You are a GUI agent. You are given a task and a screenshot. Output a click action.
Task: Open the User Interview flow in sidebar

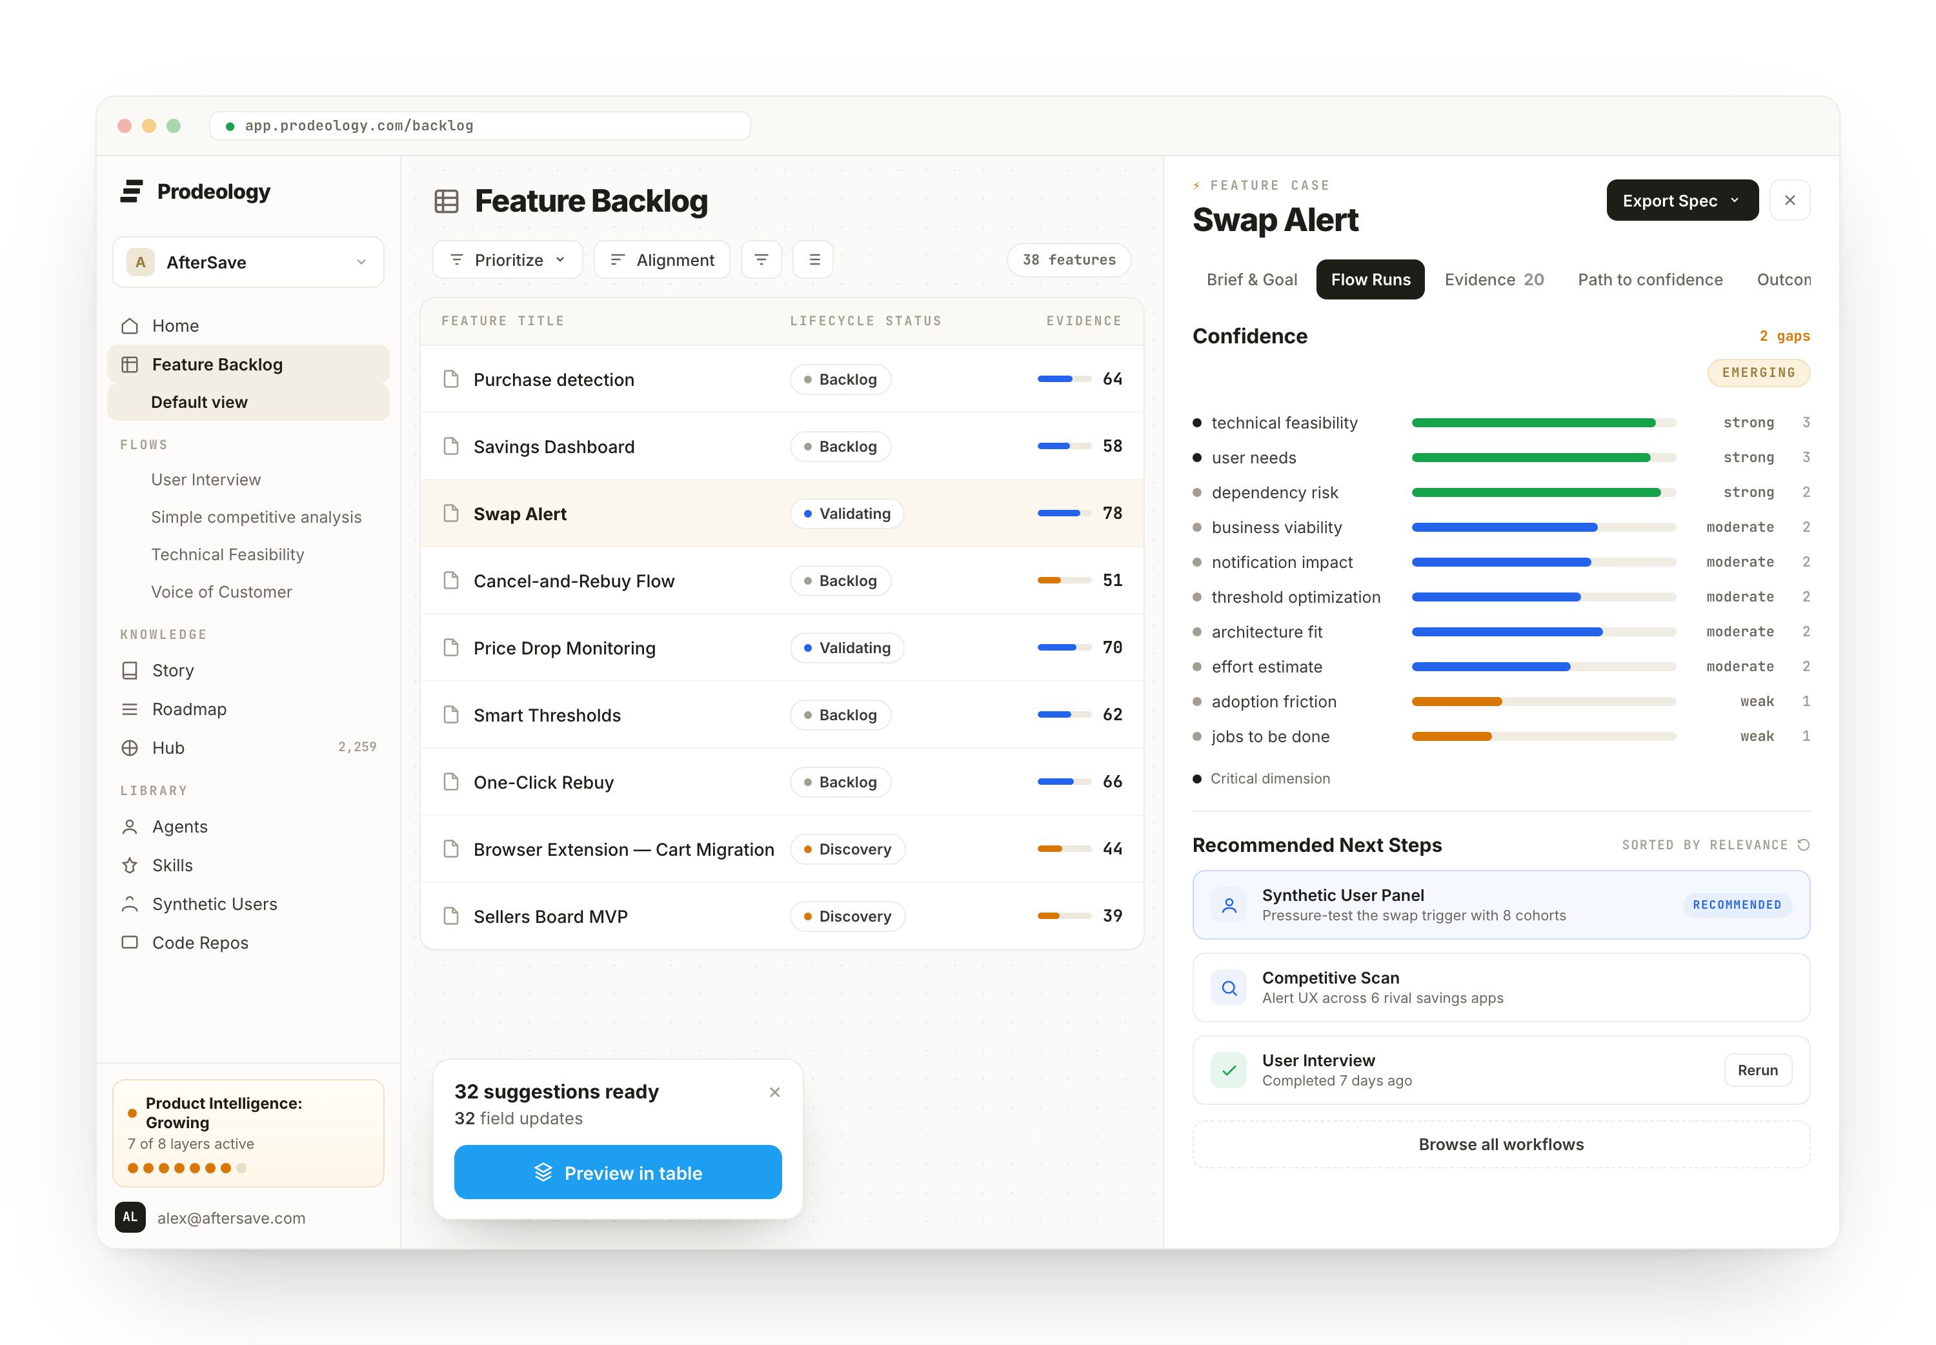(206, 480)
